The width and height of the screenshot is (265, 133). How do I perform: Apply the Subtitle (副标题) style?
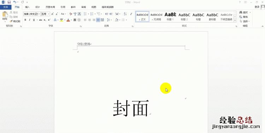coord(212,16)
